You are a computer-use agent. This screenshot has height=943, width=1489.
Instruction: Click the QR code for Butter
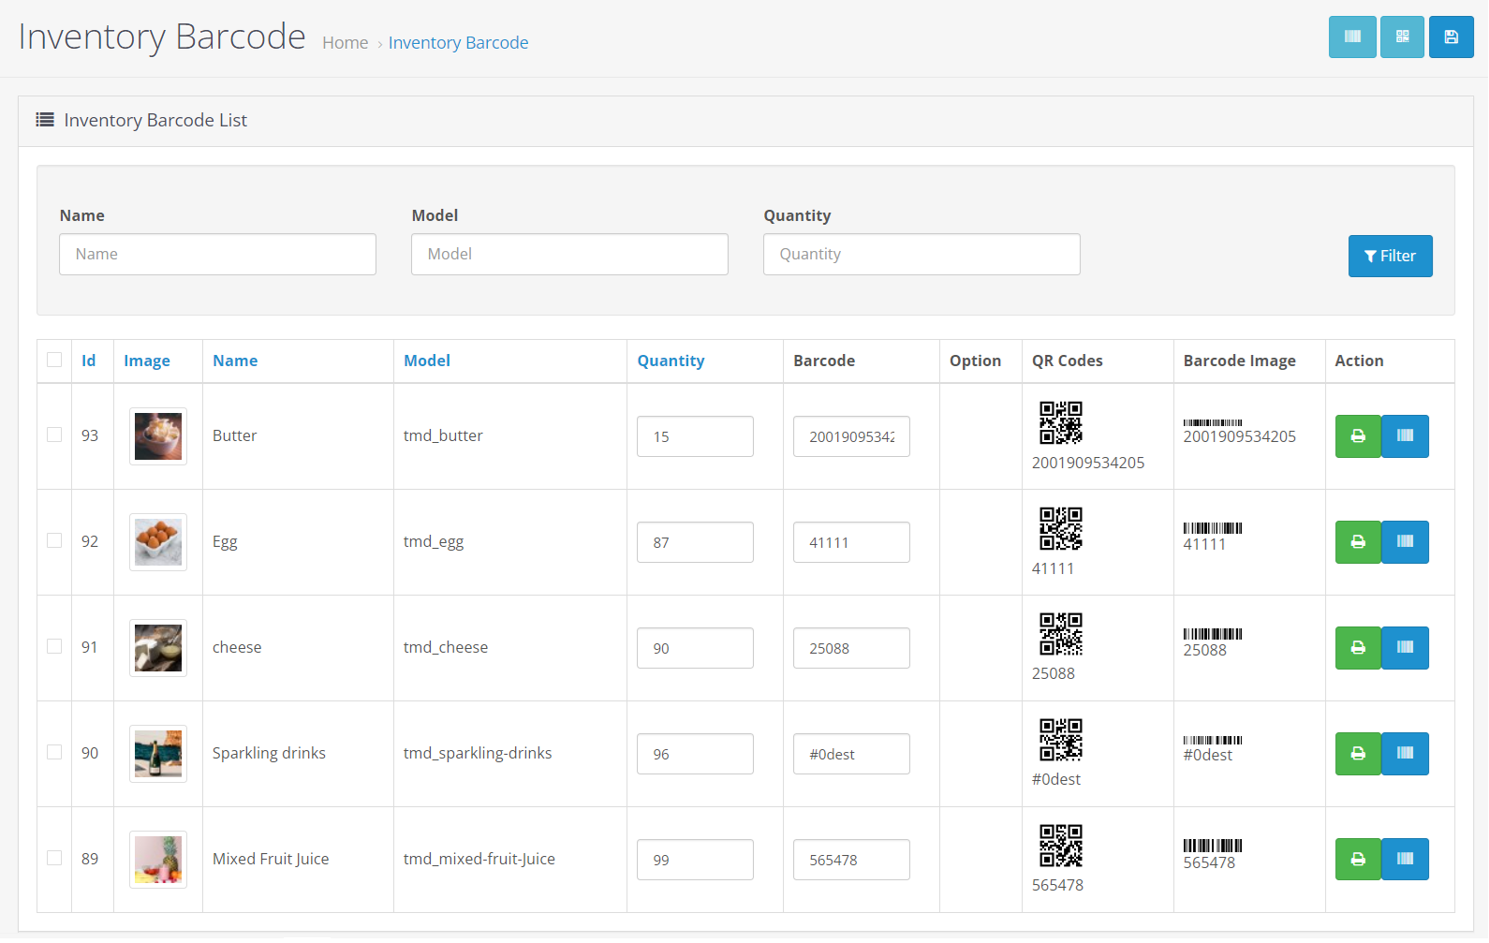point(1061,422)
